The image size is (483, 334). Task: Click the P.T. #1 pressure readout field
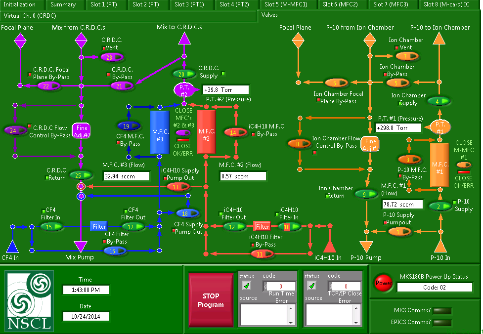pyautogui.click(x=397, y=127)
